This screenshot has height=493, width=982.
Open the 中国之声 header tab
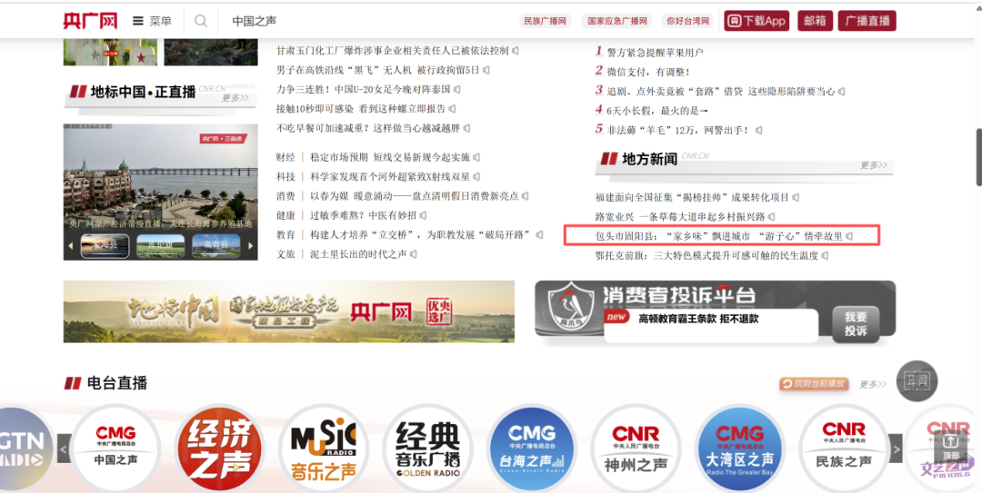[x=254, y=21]
